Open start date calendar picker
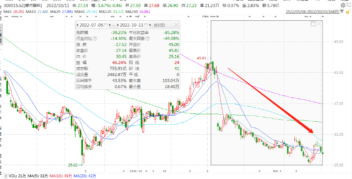The image size is (352, 179). pyautogui.click(x=105, y=25)
